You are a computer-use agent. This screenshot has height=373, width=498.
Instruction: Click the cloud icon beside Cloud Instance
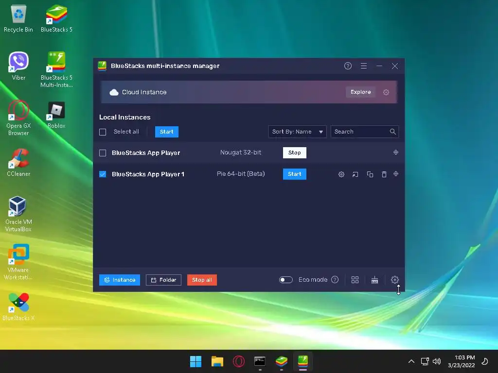coord(114,92)
